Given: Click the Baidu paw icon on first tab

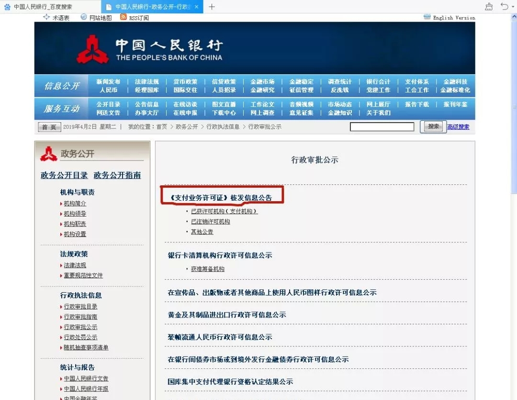Looking at the screenshot, I should (7, 7).
